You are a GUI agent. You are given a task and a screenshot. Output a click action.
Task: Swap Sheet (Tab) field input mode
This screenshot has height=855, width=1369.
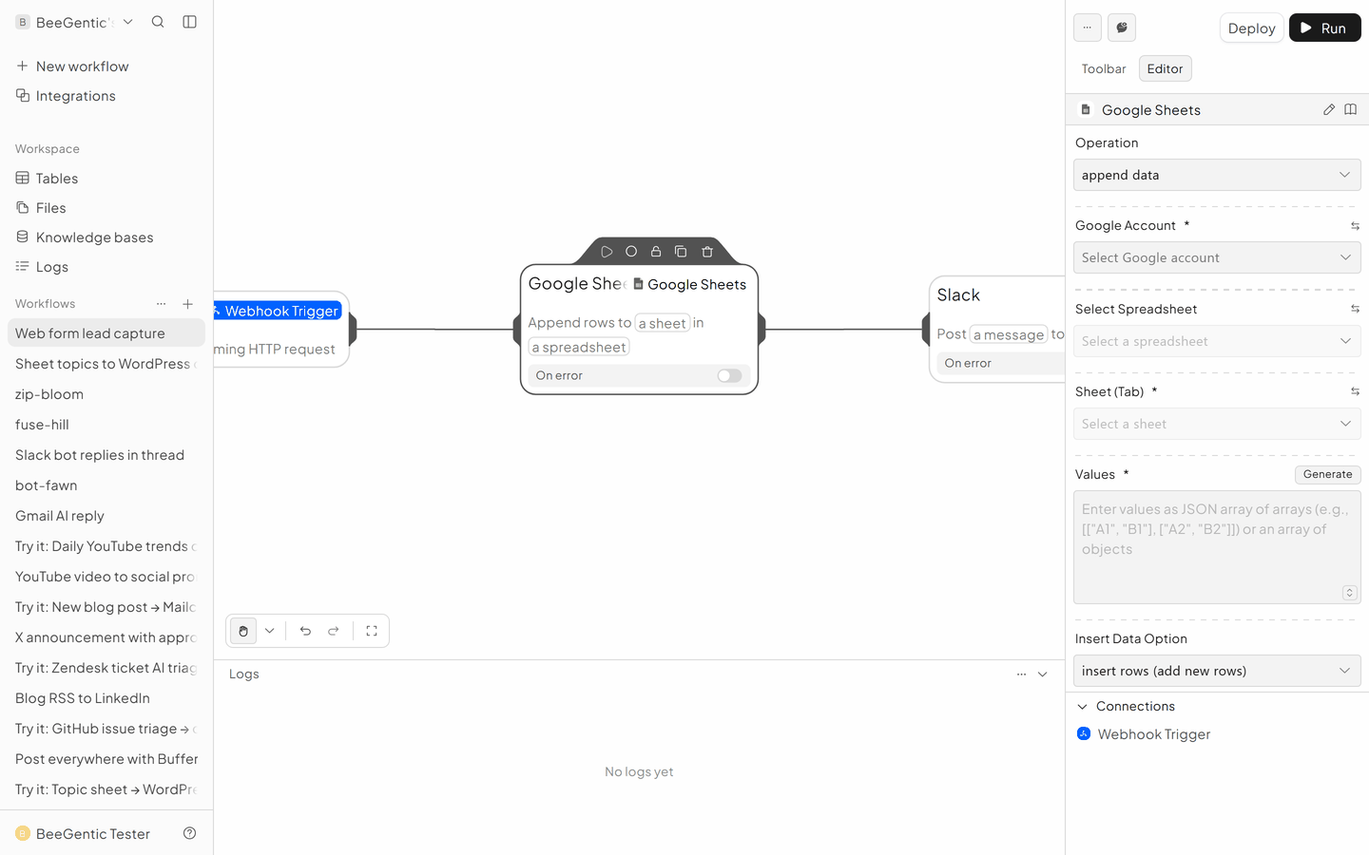pyautogui.click(x=1355, y=391)
